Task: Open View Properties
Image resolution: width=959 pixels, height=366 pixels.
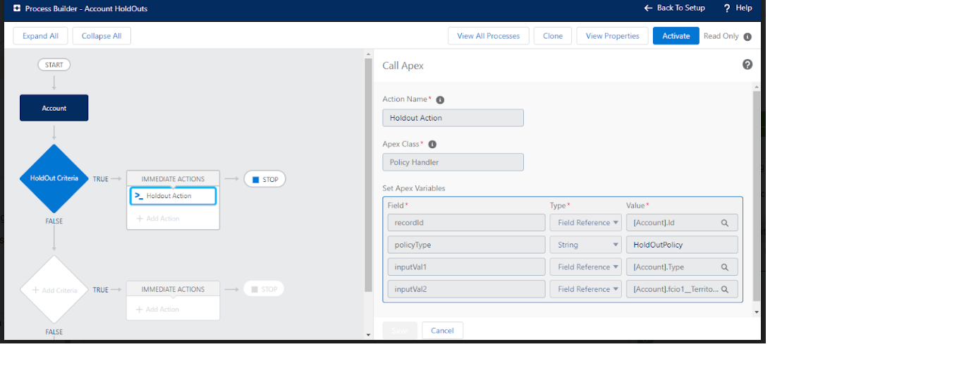Action: click(612, 36)
